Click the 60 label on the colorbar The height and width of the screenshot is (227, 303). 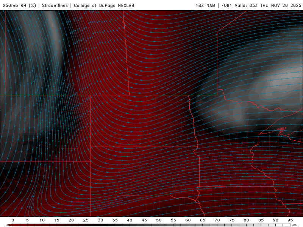[188, 220]
